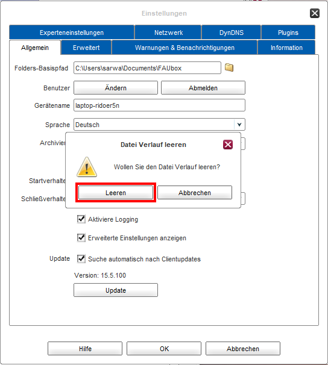Click the Folders-Basispfad path field

pos(147,67)
